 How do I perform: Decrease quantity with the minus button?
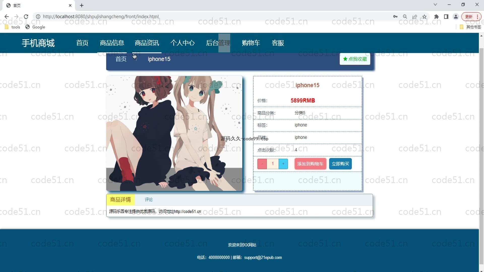[262, 164]
